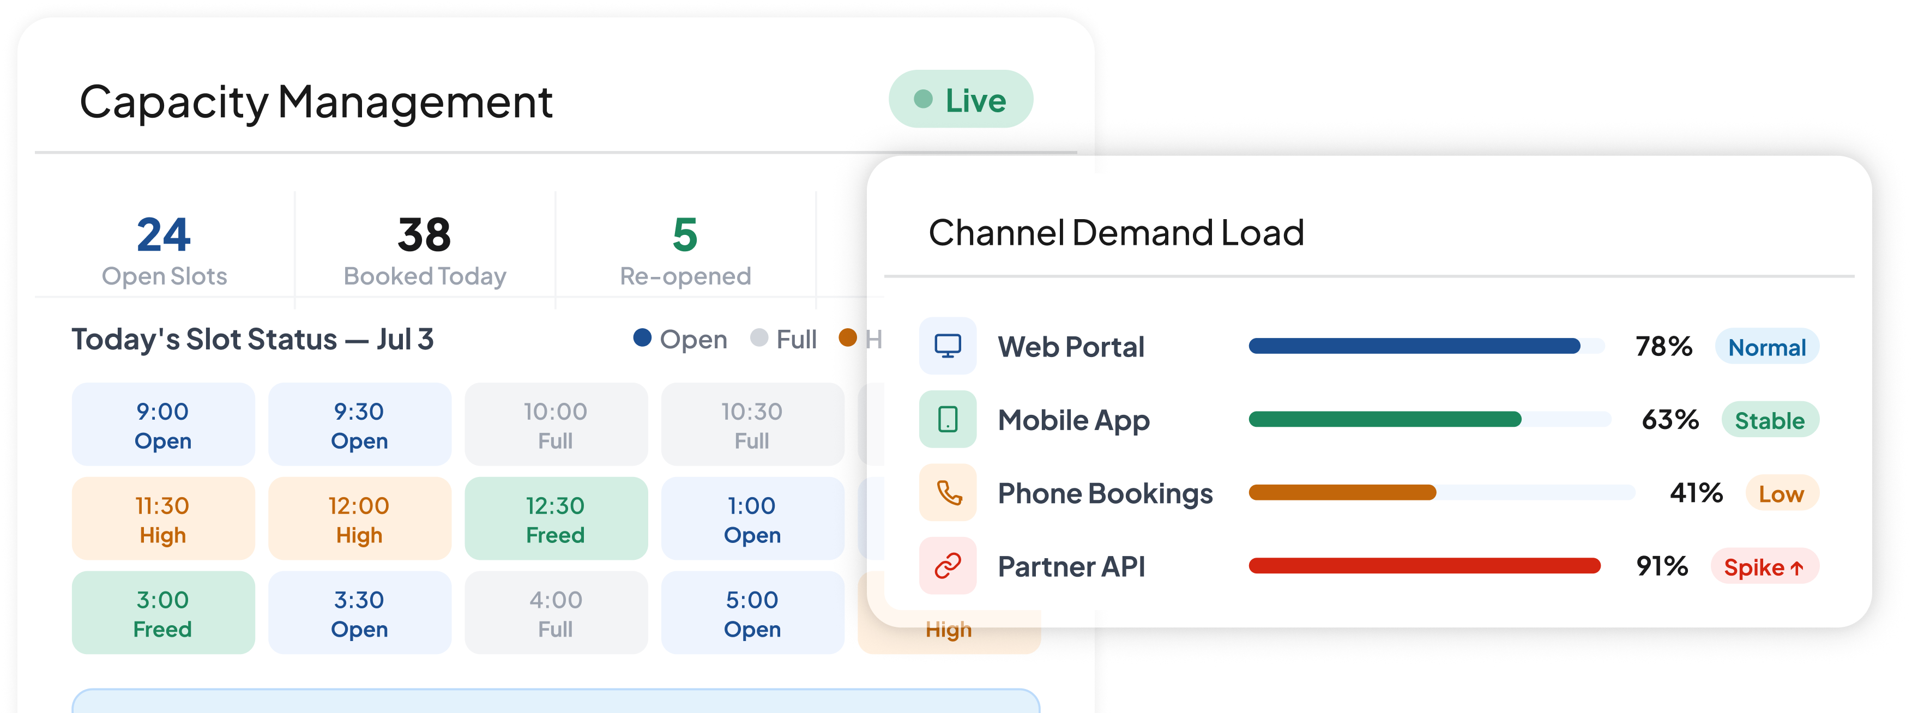Open the 12:30 Freed slot
1912x713 pixels.
[x=556, y=518]
